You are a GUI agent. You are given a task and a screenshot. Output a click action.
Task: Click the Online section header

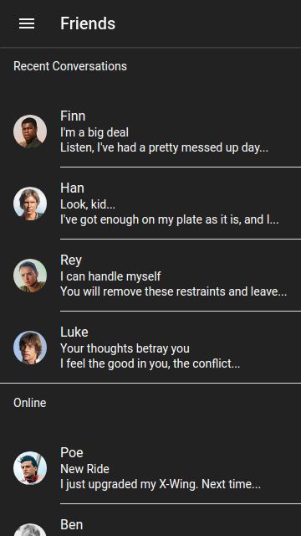pyautogui.click(x=30, y=403)
